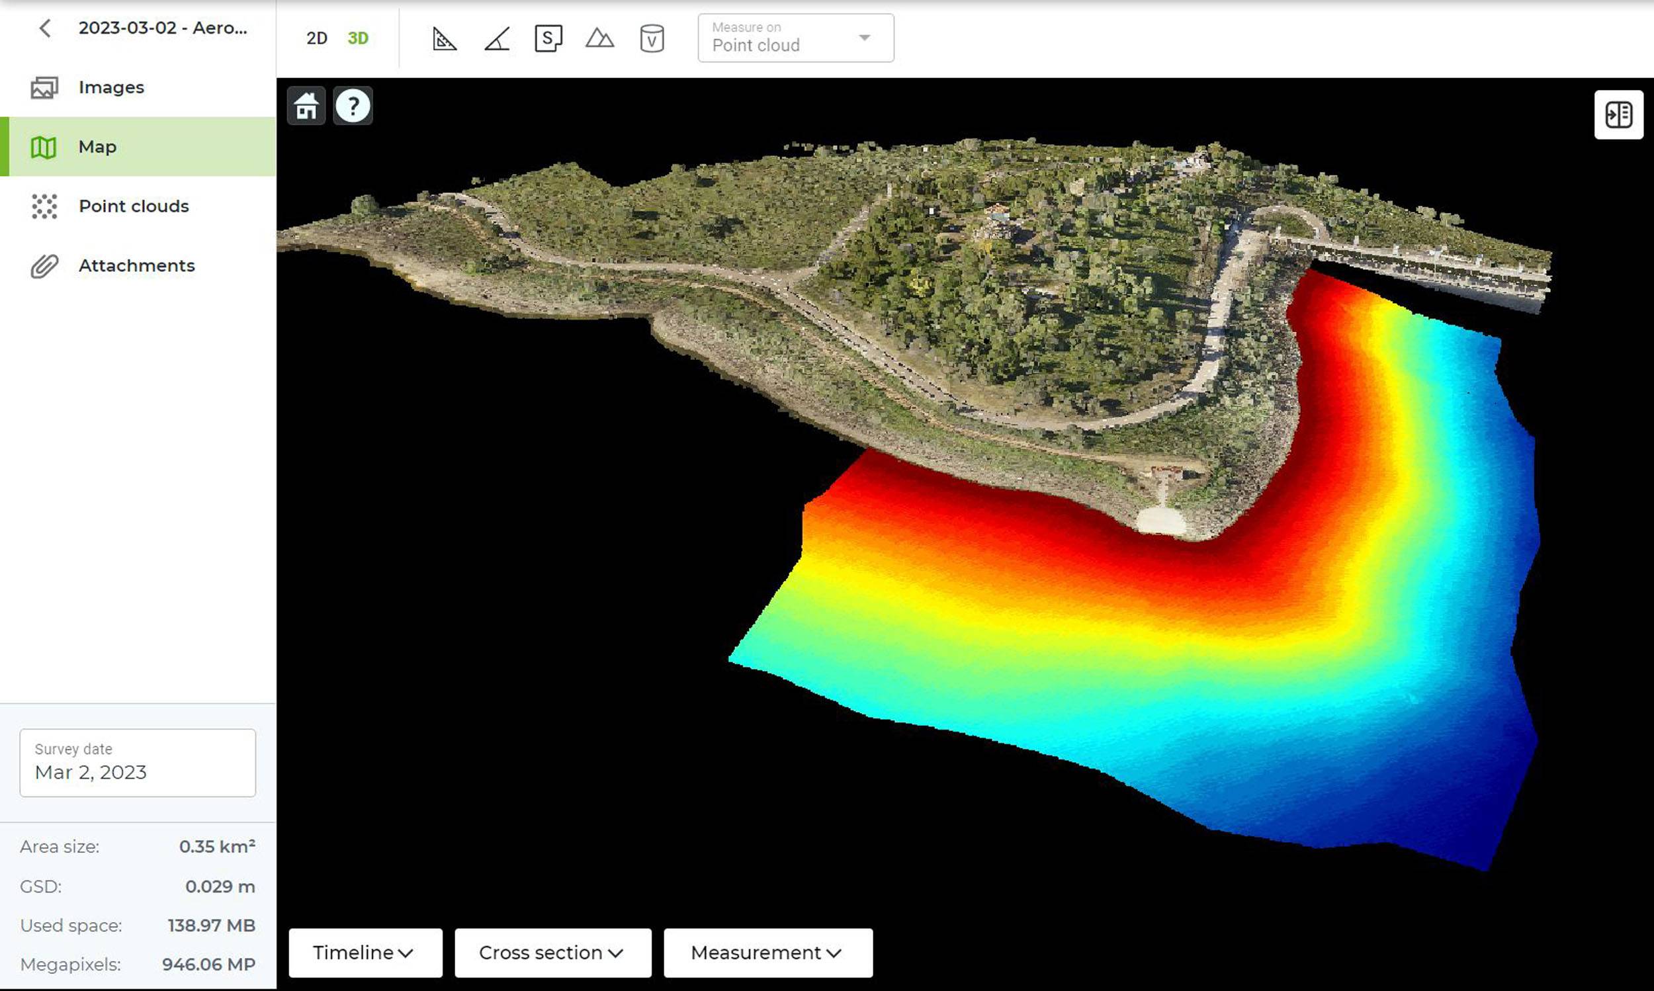
Task: Click the back arrow next to the survey name
Action: 44,28
